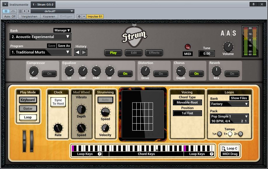Click the Chorus Depth knob

pos(181,71)
